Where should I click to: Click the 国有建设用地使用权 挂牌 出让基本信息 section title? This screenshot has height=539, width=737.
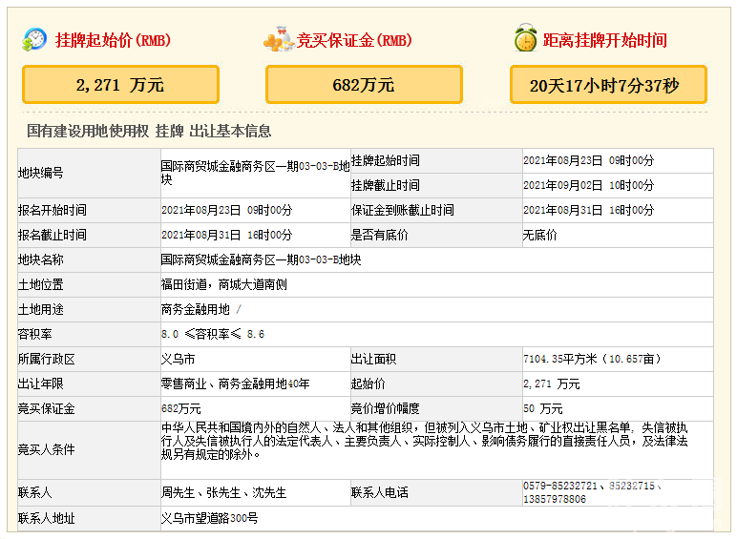coord(149,131)
